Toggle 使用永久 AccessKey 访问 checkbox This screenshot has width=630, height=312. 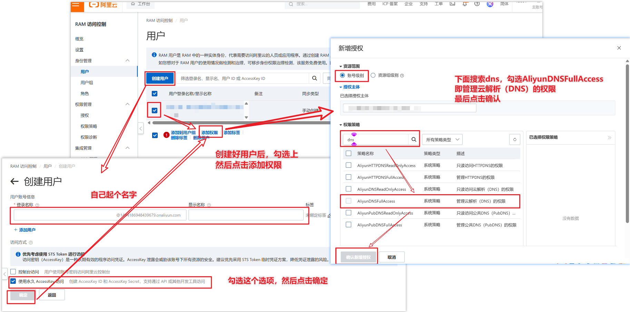click(x=13, y=281)
